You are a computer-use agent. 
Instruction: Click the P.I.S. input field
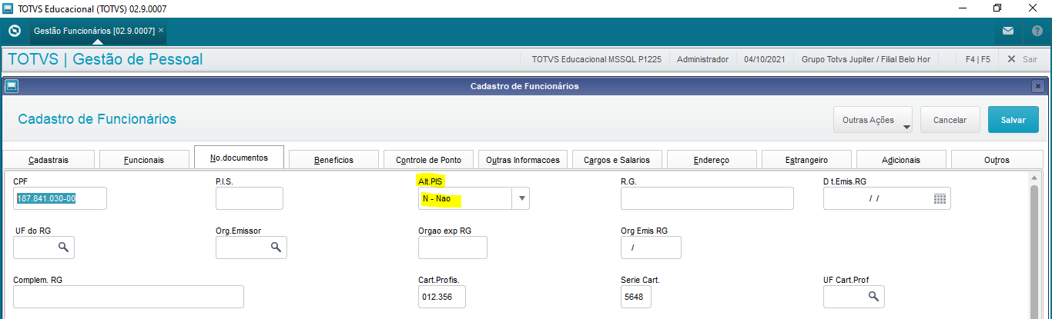(250, 198)
